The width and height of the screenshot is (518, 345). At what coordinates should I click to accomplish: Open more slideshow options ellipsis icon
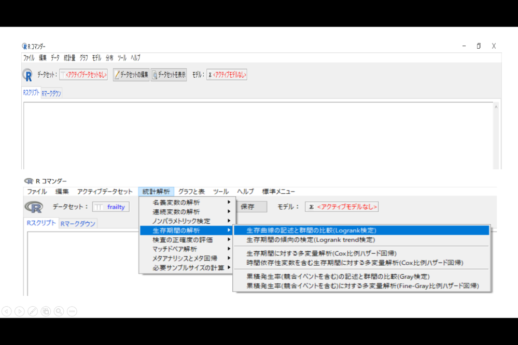tap(72, 311)
